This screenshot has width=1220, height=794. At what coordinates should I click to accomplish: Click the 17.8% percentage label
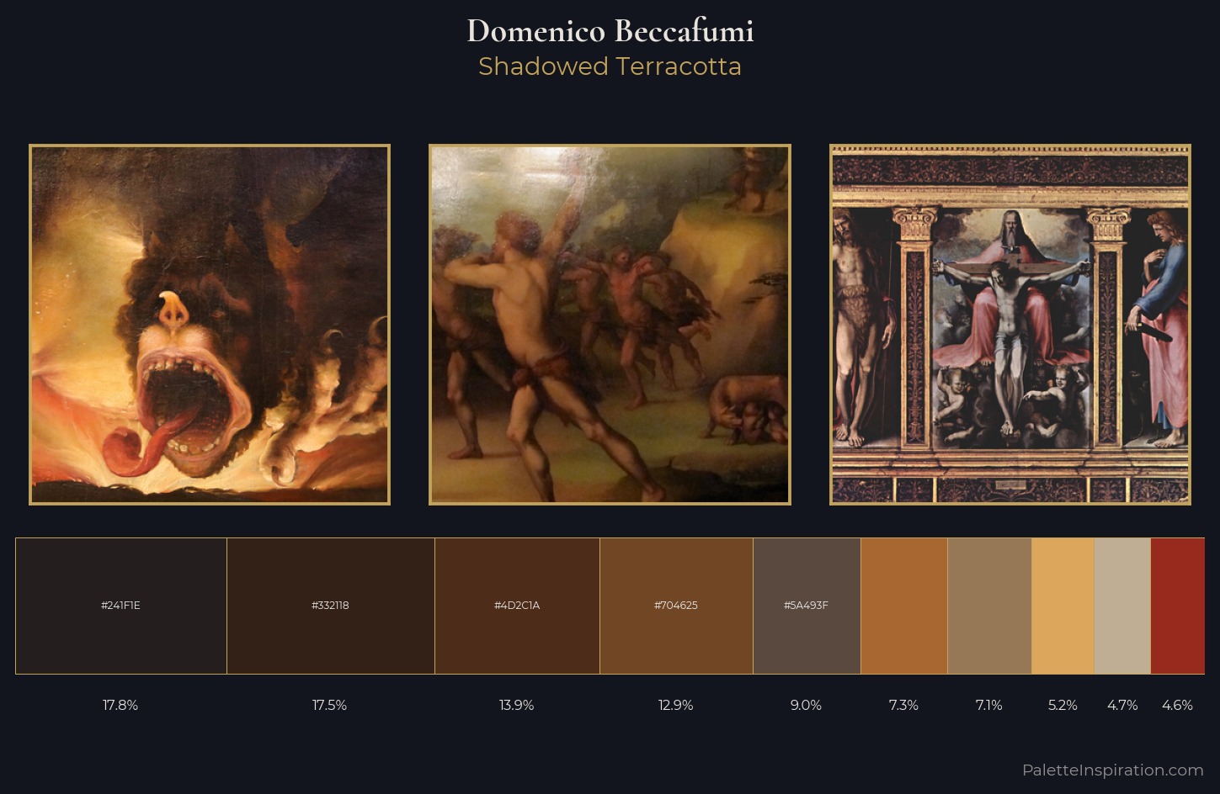[x=120, y=705]
